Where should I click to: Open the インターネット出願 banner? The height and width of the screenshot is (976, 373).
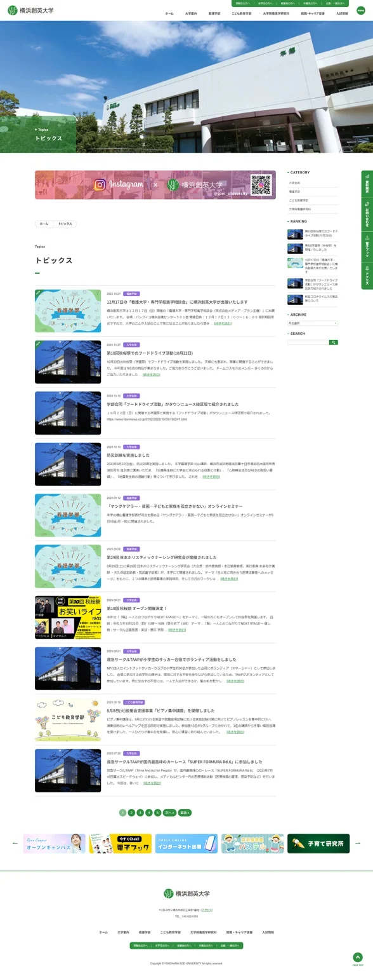click(186, 843)
